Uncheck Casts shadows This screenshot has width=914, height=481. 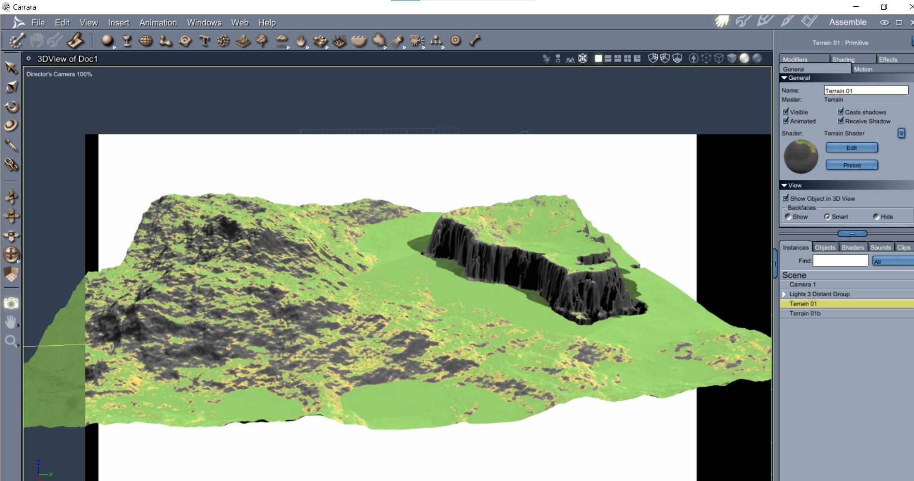point(841,112)
